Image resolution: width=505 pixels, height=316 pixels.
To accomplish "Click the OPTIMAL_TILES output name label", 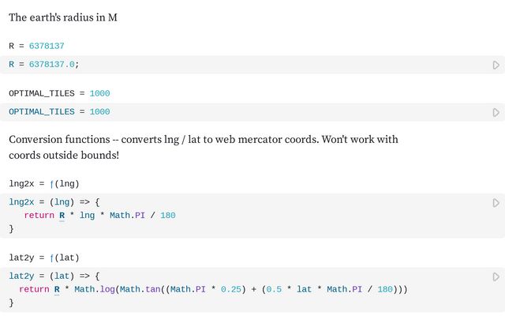I will pyautogui.click(x=42, y=93).
